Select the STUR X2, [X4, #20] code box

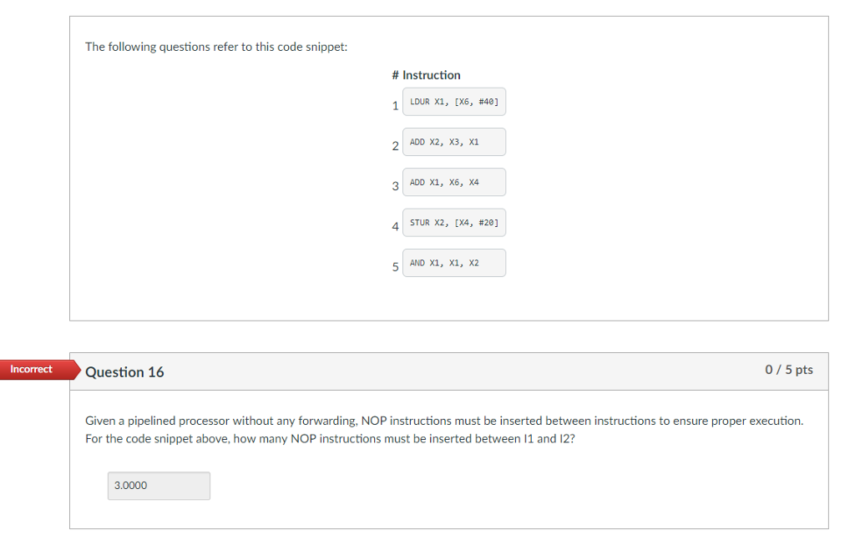coord(454,223)
